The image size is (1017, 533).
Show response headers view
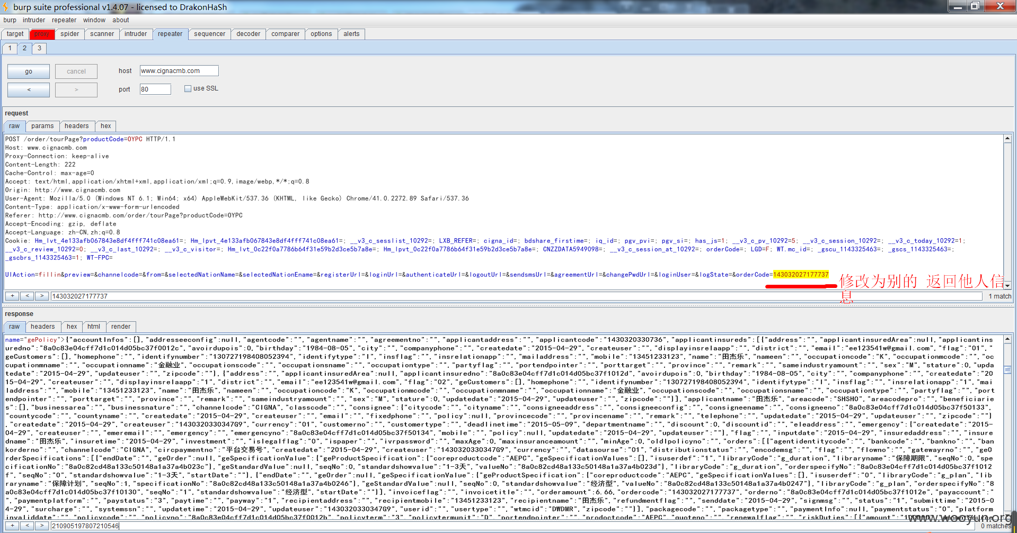tap(43, 327)
